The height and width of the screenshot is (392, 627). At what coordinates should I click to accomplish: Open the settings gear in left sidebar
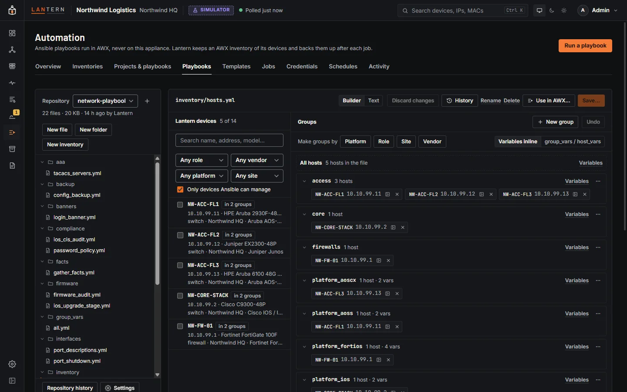click(x=12, y=364)
